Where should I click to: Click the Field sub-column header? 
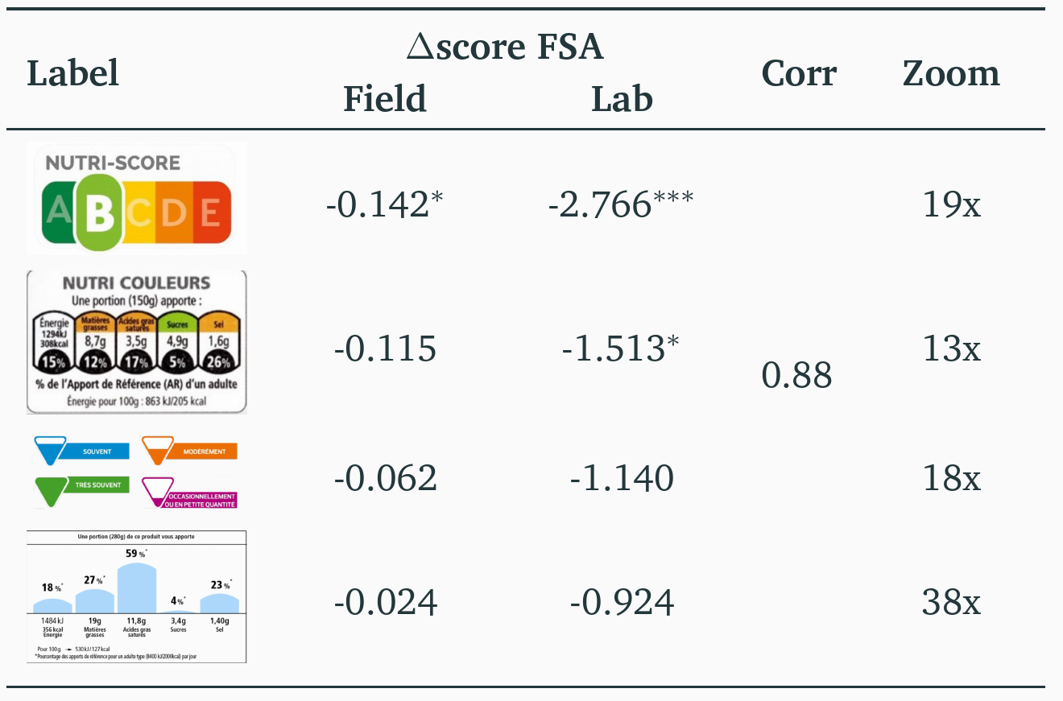(x=385, y=99)
